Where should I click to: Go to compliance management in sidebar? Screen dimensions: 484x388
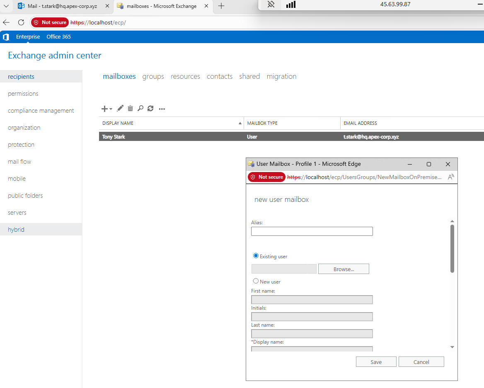pos(41,111)
